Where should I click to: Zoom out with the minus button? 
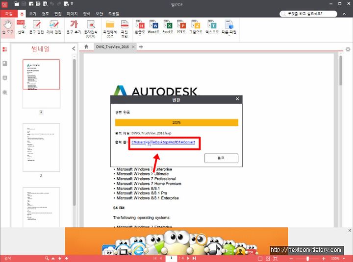click(291, 259)
